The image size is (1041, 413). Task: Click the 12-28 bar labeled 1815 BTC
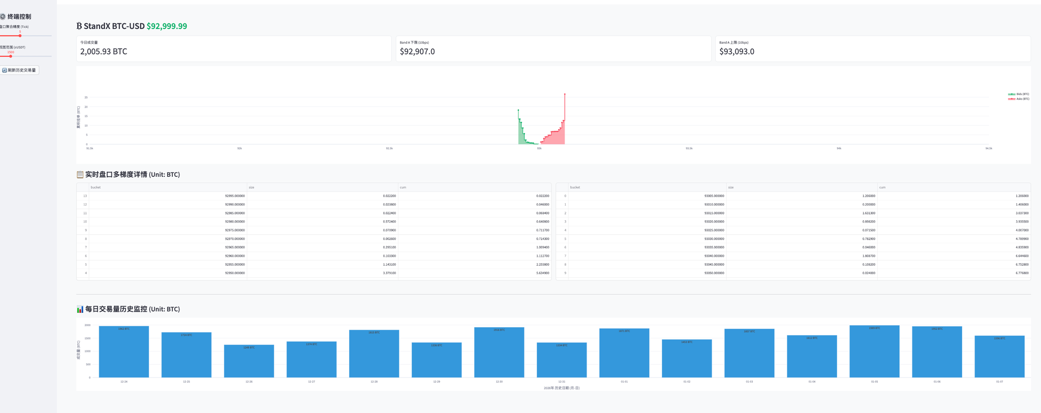tap(374, 354)
